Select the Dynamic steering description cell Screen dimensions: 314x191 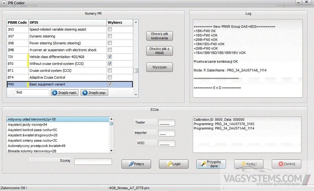pos(67,36)
